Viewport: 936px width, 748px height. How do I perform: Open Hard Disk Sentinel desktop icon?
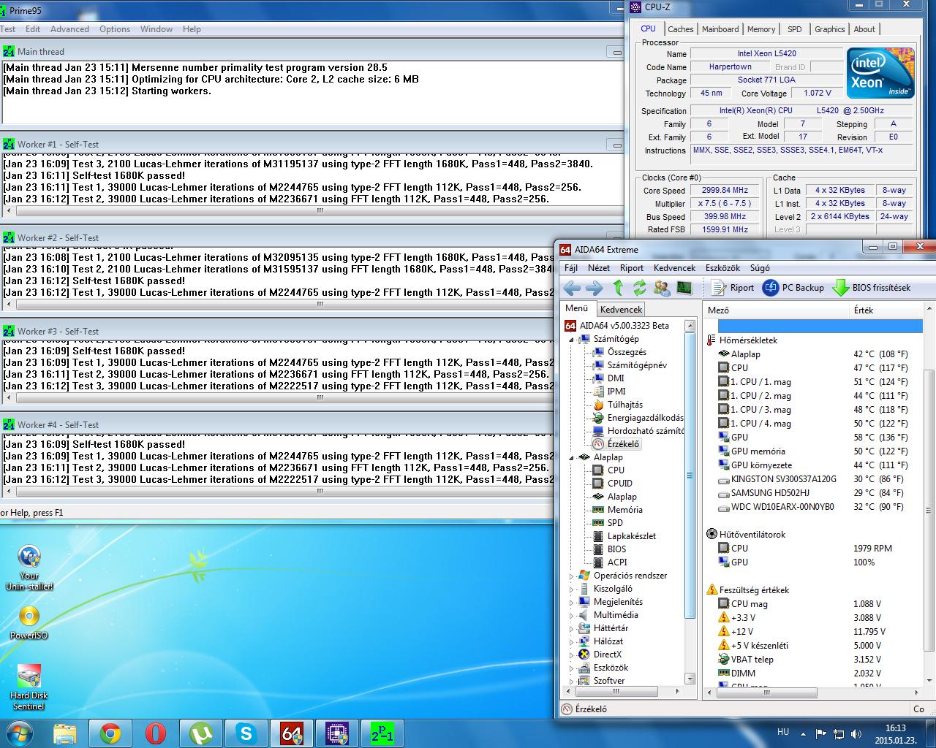(x=29, y=687)
